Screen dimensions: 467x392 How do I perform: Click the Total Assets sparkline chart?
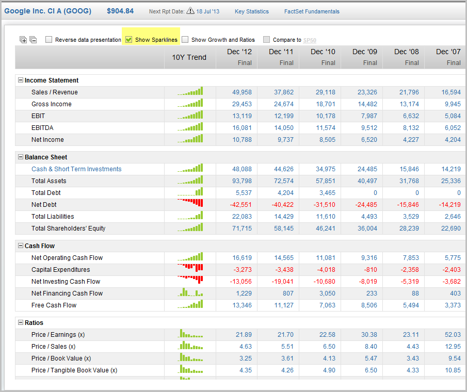click(189, 181)
